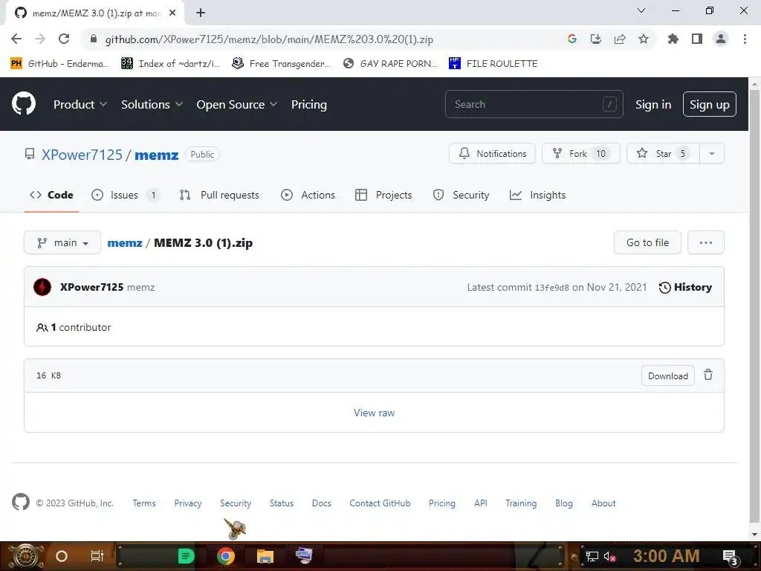Bookmark this page with the star icon
The image size is (761, 571).
pyautogui.click(x=644, y=39)
